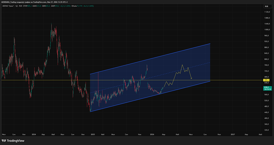Click the МКПАО "Циан" symbol title
Image resolution: width=274 pixels, height=145 pixels.
pyautogui.click(x=8, y=6)
